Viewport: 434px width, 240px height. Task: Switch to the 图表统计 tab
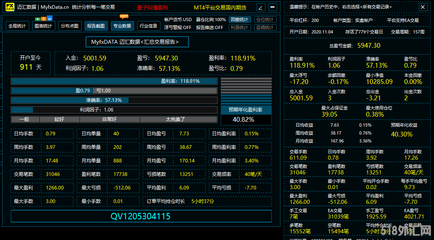coord(43,26)
